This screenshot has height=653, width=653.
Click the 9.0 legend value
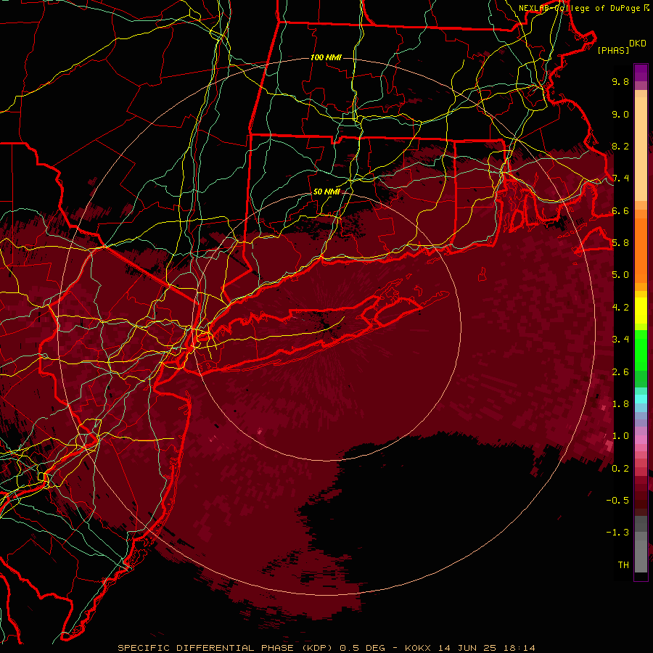620,114
